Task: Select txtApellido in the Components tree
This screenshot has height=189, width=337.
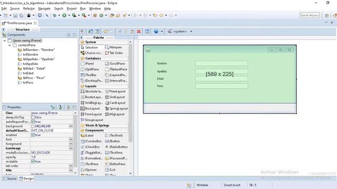Action: point(31,64)
